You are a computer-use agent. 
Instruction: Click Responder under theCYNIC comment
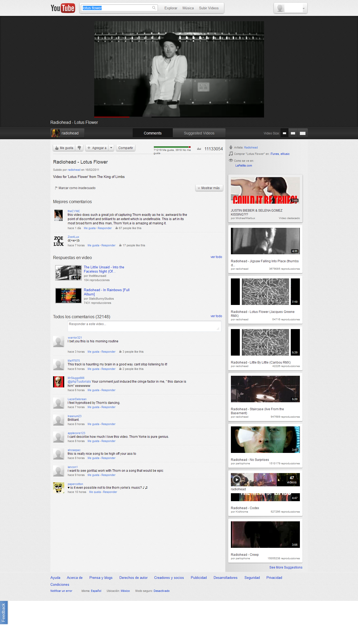click(x=105, y=228)
